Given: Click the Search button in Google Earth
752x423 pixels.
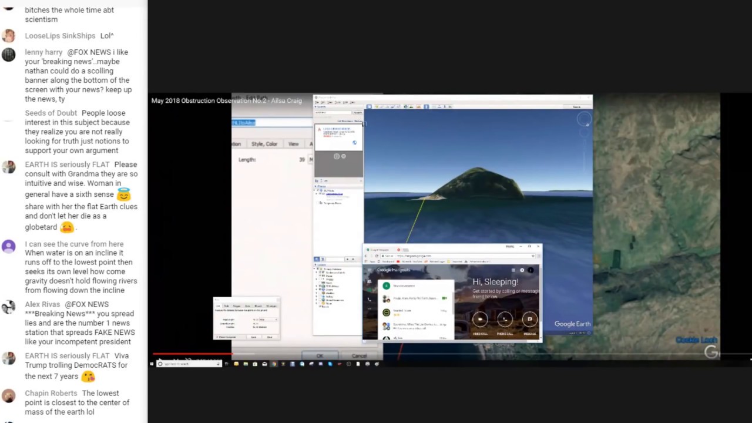Looking at the screenshot, I should tap(357, 112).
